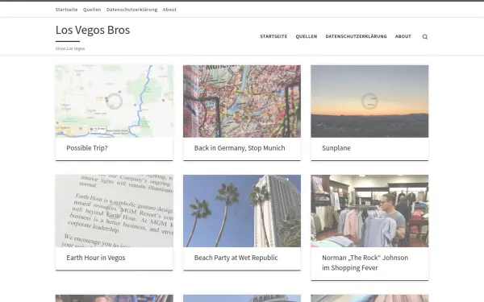Open the clothing store shopping thumbnail
The image size is (484, 302).
point(369,211)
